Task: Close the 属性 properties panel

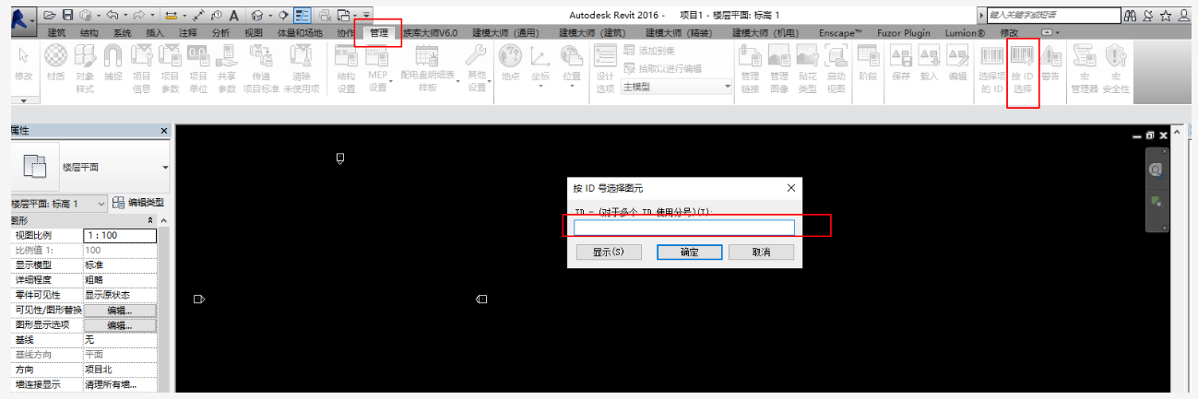Action: [164, 132]
